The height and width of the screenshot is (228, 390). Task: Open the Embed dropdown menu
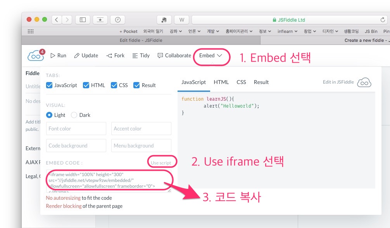point(211,56)
